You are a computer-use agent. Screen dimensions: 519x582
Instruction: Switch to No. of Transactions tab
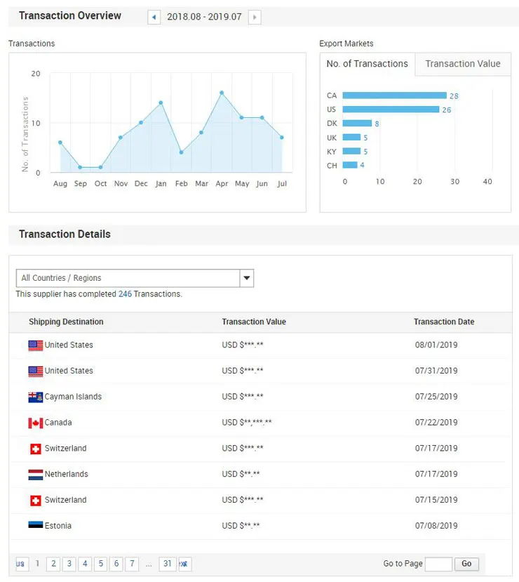click(x=367, y=64)
